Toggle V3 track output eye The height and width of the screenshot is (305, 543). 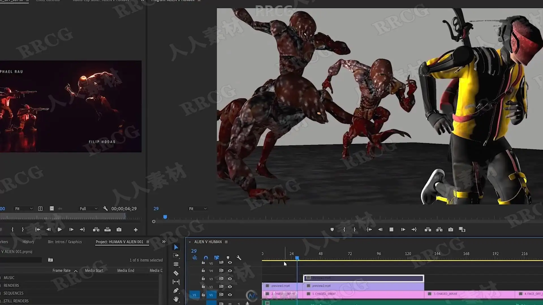pos(230,278)
